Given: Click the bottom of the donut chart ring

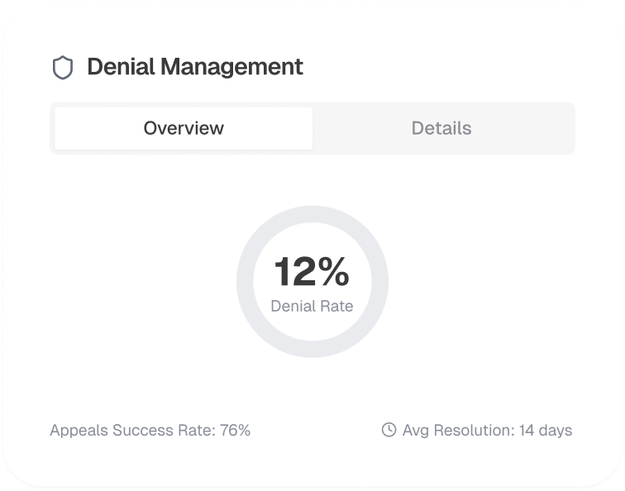Looking at the screenshot, I should click(x=312, y=350).
